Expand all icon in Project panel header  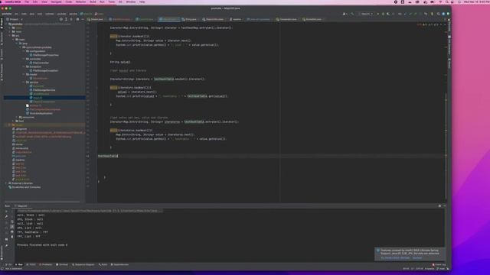[x=67, y=19]
